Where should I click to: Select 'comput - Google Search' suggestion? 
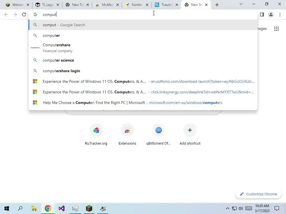click(x=143, y=25)
